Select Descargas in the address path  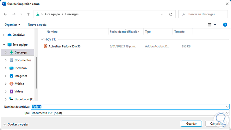click(x=72, y=14)
